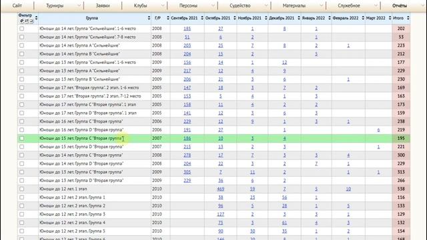Check the до 17 лет Группа C 1 этап row

click(x=22, y=105)
